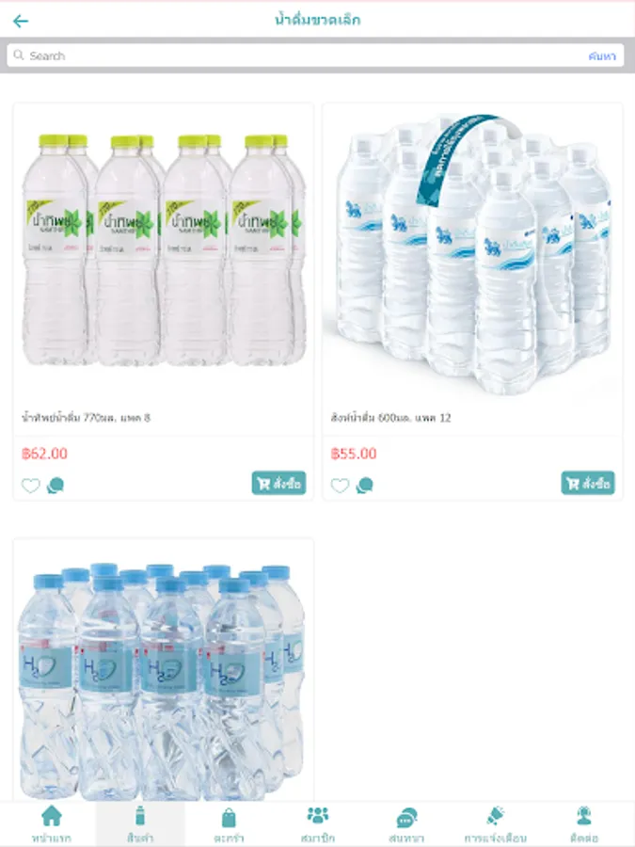The image size is (635, 847).
Task: Click the search magnifier icon
Action: point(19,56)
